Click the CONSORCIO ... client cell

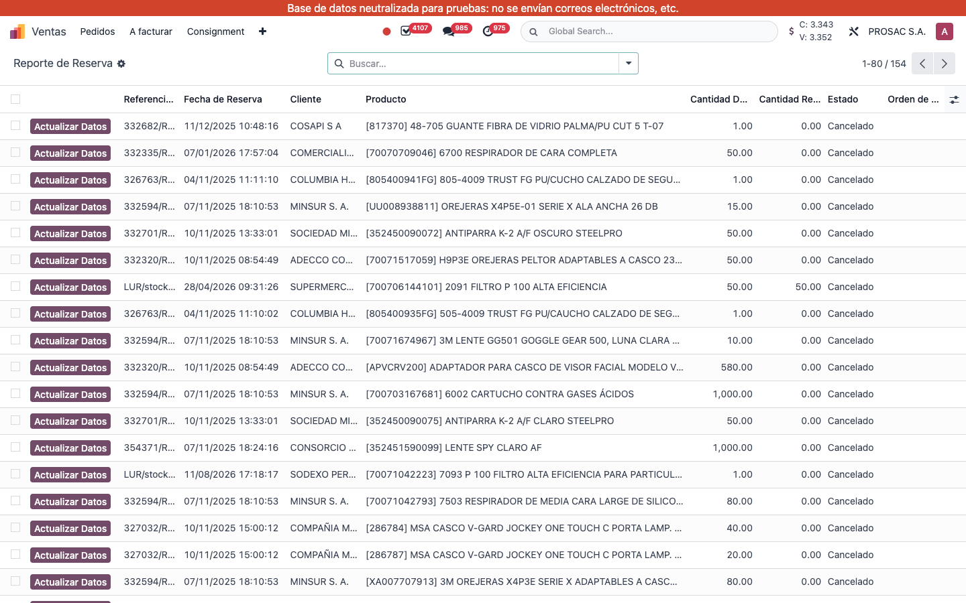[323, 448]
